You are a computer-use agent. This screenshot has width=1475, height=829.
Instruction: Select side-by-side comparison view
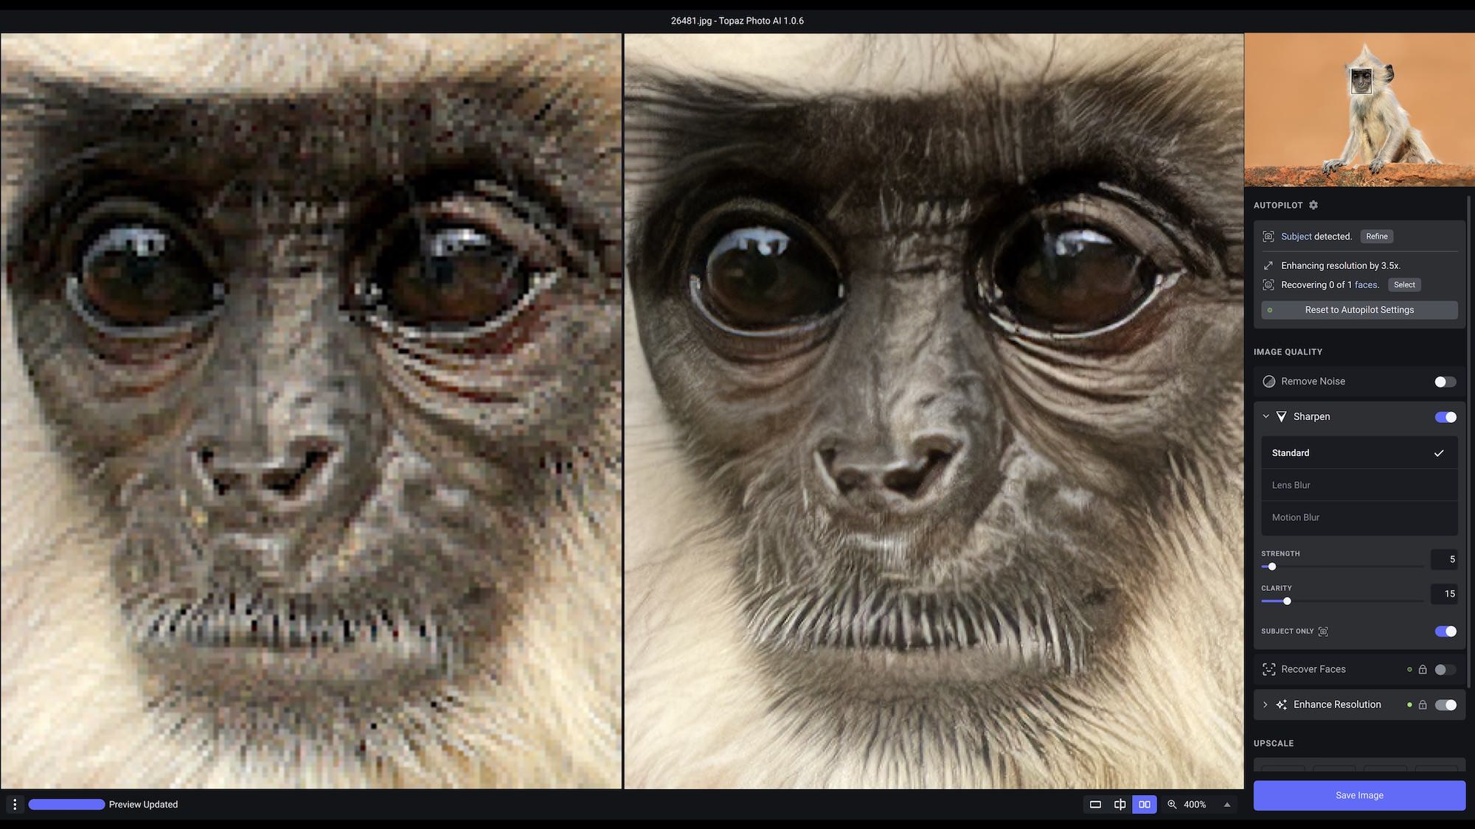point(1145,805)
